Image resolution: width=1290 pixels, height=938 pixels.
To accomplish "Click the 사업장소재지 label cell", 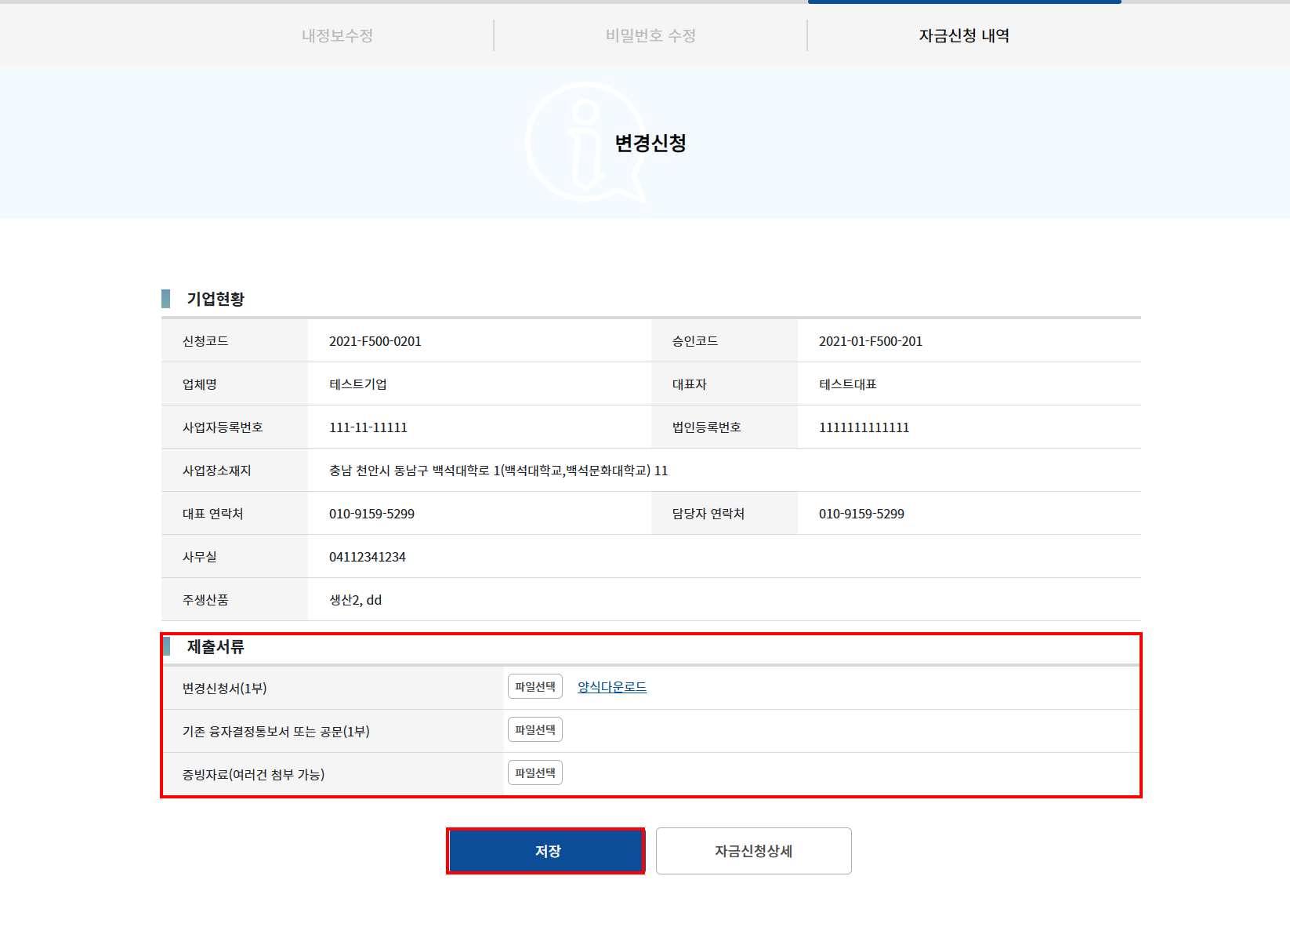I will (234, 471).
